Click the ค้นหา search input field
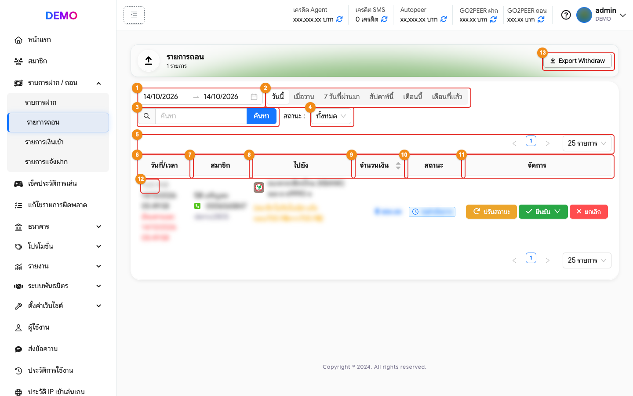This screenshot has height=396, width=633. [201, 116]
